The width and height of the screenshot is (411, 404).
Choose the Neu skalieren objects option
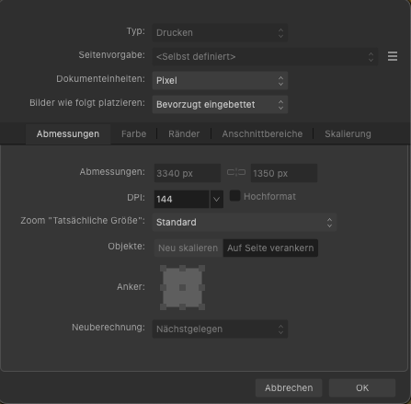(188, 248)
